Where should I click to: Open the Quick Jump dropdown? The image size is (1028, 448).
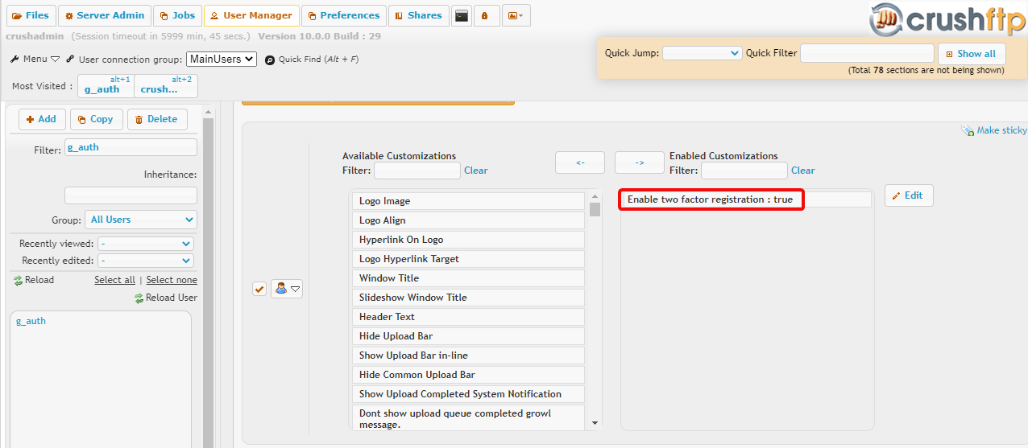(702, 53)
